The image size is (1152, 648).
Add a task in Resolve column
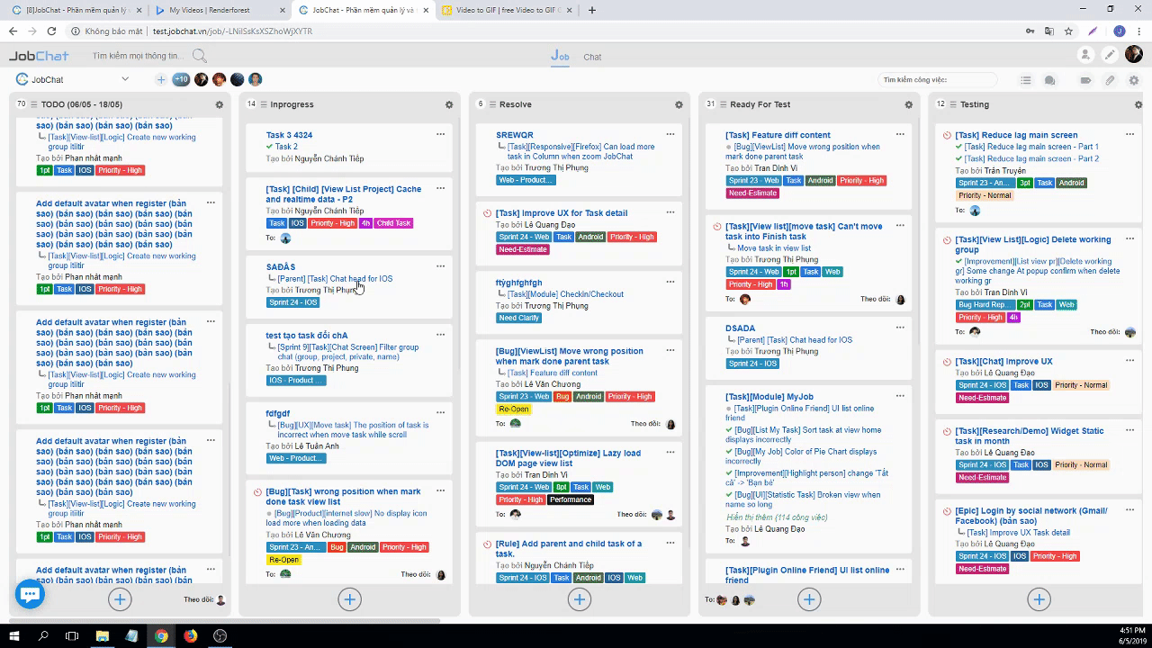[579, 599]
